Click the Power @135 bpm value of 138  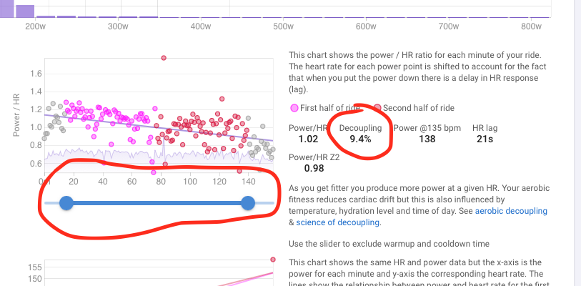click(x=425, y=139)
